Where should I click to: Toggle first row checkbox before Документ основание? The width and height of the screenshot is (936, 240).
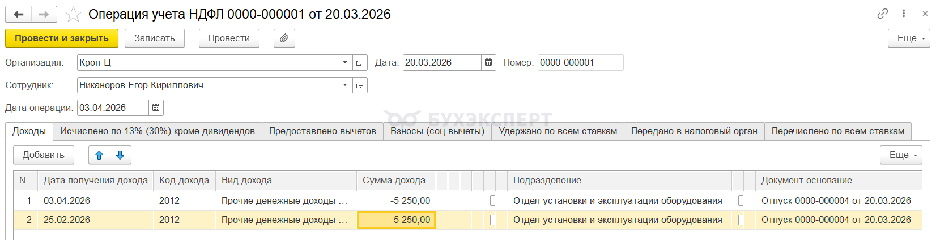coord(741,200)
